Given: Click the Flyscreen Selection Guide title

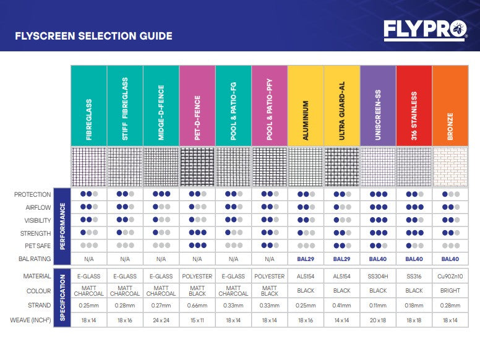Looking at the screenshot, I should 93,36.
